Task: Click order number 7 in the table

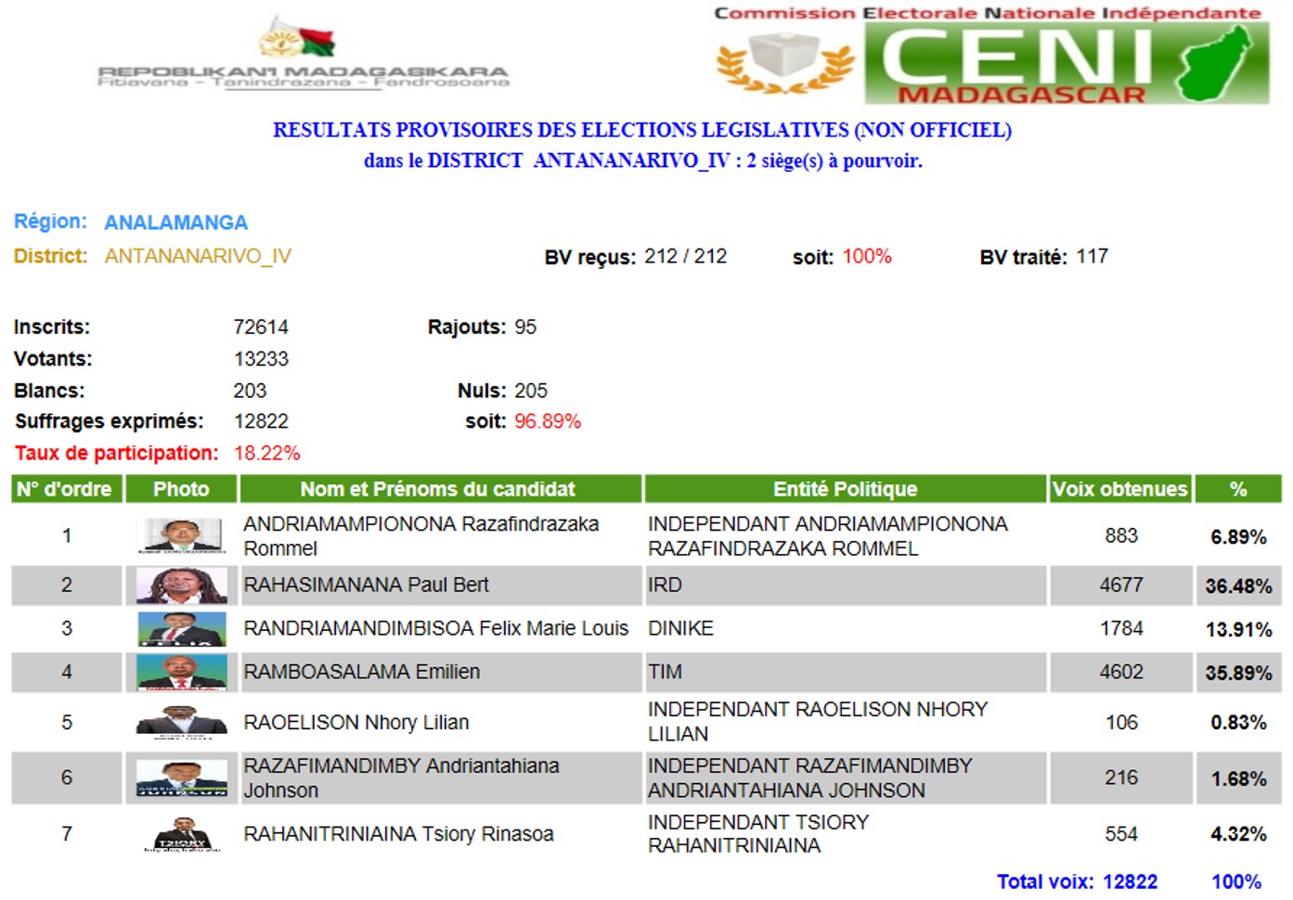Action: [x=67, y=833]
